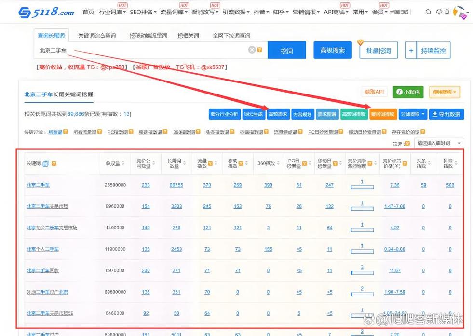Viewport: 473px width, 336px height.
Task: Switch to 关键词综合查询 tab
Action: tap(97, 36)
